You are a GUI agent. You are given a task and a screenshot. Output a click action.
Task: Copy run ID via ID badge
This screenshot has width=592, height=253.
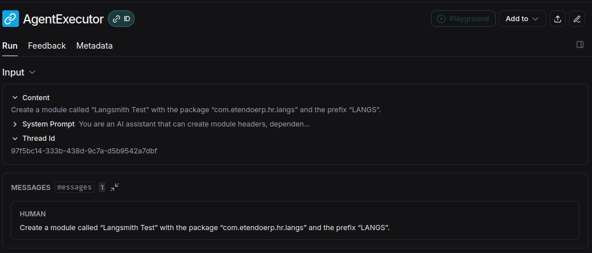[x=121, y=19]
